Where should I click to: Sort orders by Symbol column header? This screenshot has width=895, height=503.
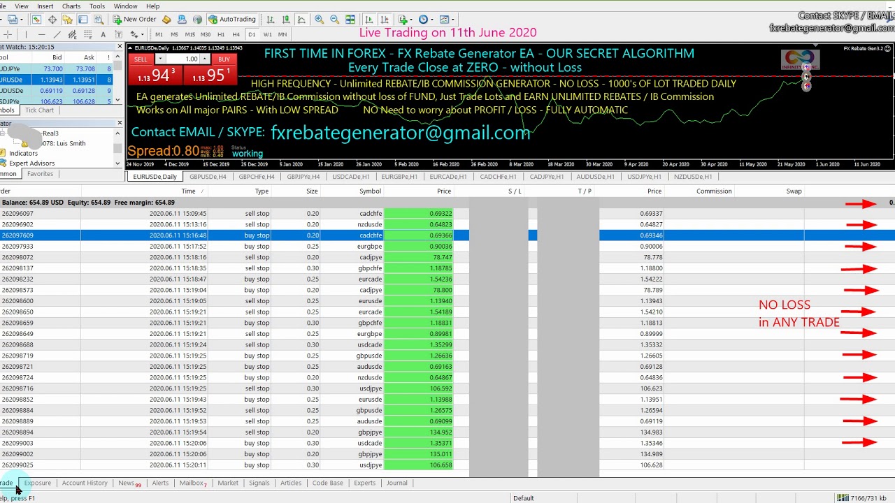pos(370,191)
